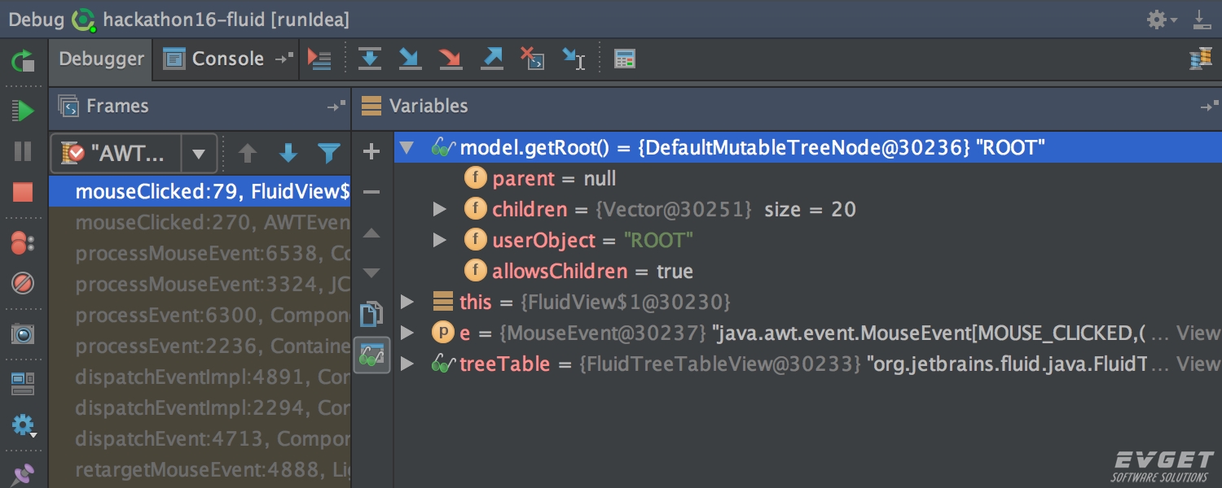Click Restore Layout icon
The image size is (1222, 488).
tap(23, 383)
